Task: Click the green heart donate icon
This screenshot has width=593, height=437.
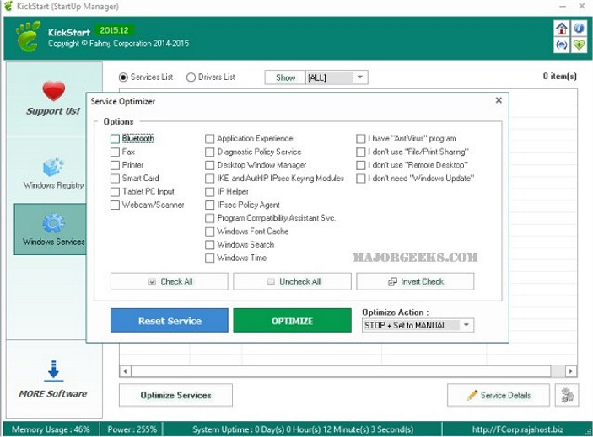Action: (579, 45)
